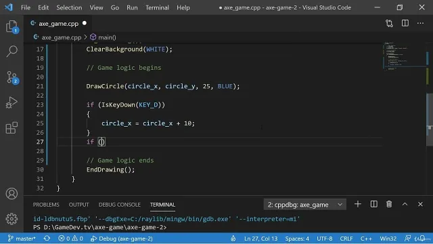Change language mode via C++
The width and height of the screenshot is (433, 244).
point(366,239)
